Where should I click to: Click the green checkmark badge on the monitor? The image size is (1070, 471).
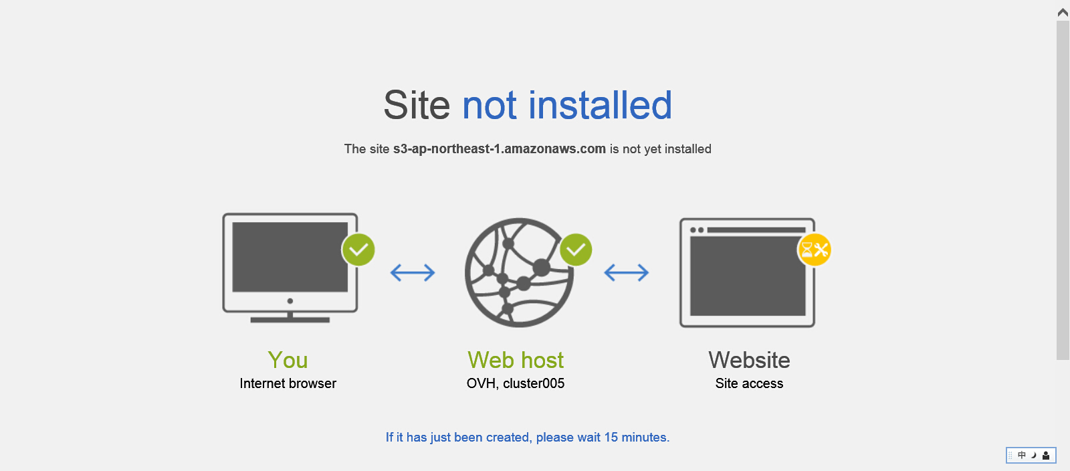click(358, 250)
